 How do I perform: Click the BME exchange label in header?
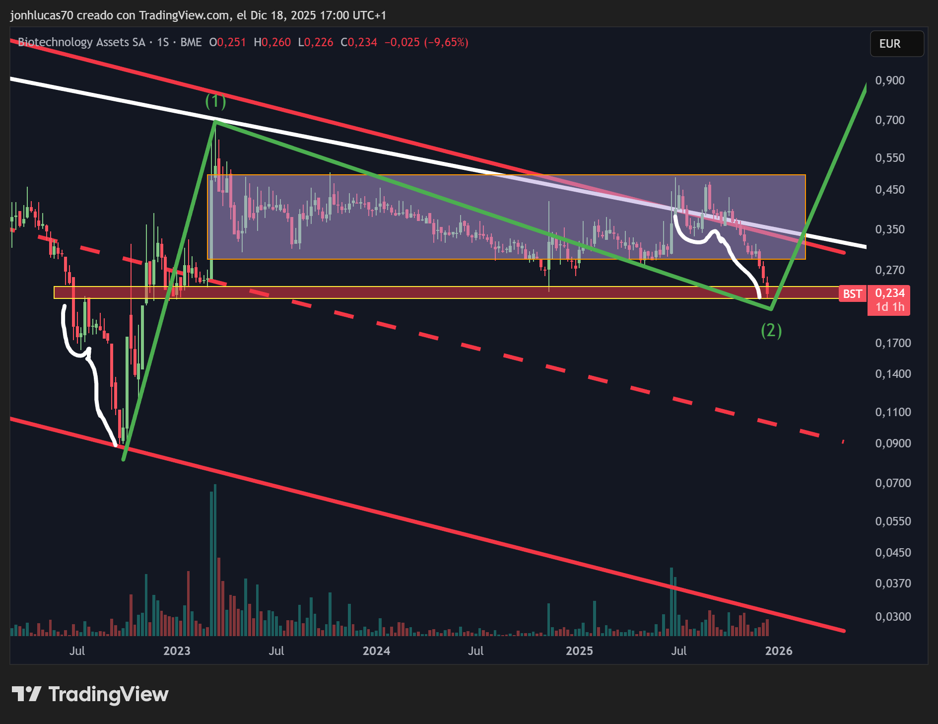coord(191,42)
